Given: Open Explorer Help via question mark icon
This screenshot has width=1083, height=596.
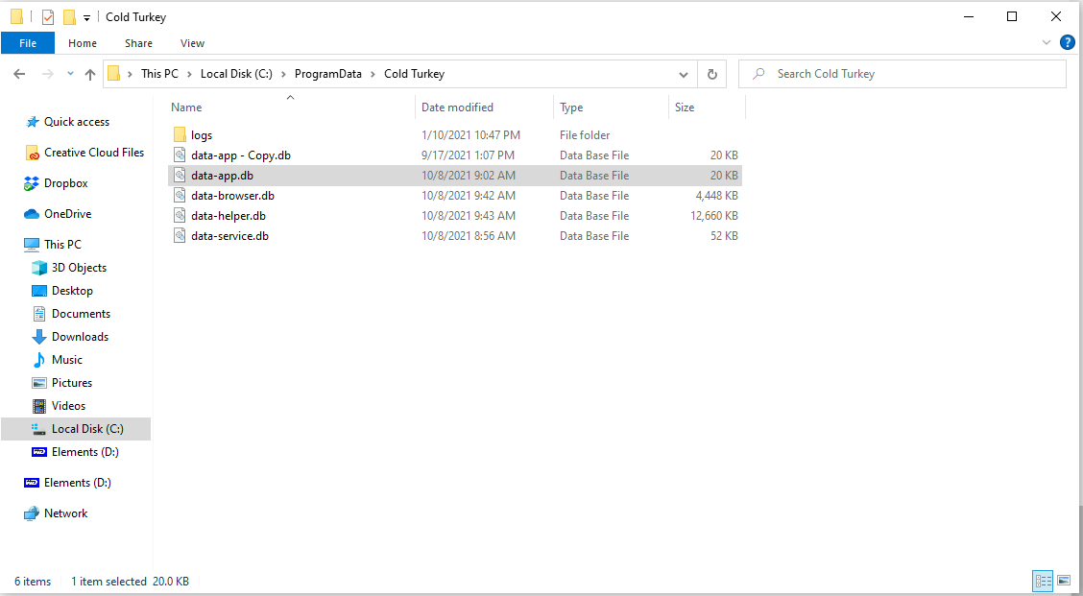Looking at the screenshot, I should (1067, 43).
